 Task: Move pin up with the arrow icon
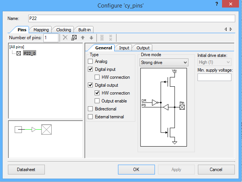83,38
